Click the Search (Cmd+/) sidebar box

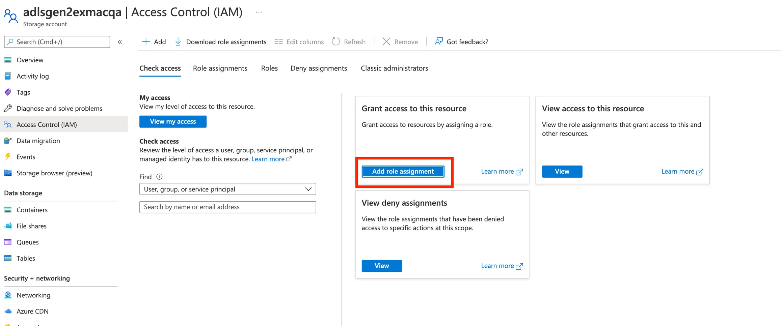(x=57, y=42)
